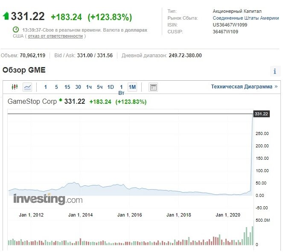Open the chart news/table icon
Image resolution: width=283 pixels, height=252 pixels.
coord(153,87)
